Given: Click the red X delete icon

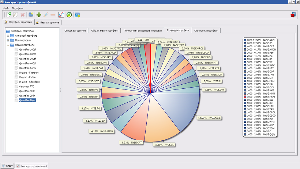Looking at the screenshot, I should click(x=23, y=15).
